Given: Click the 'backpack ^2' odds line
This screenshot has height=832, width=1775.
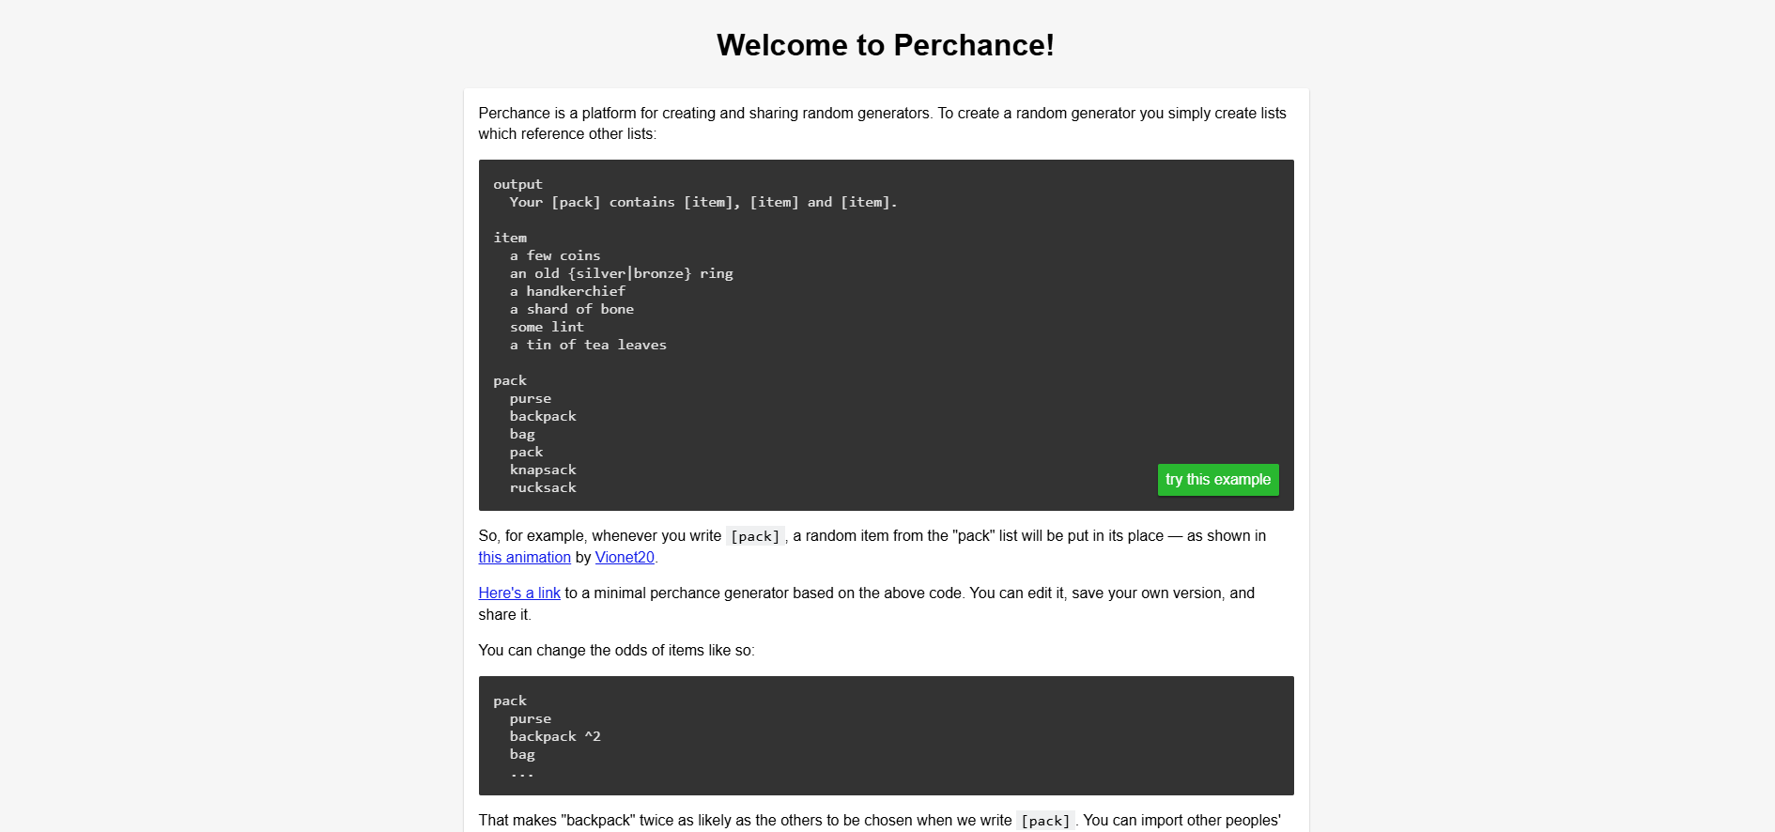Looking at the screenshot, I should pyautogui.click(x=555, y=737).
